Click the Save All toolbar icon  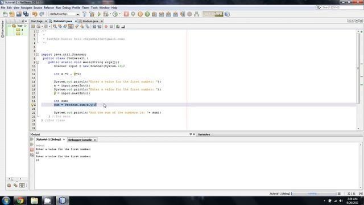26,14
